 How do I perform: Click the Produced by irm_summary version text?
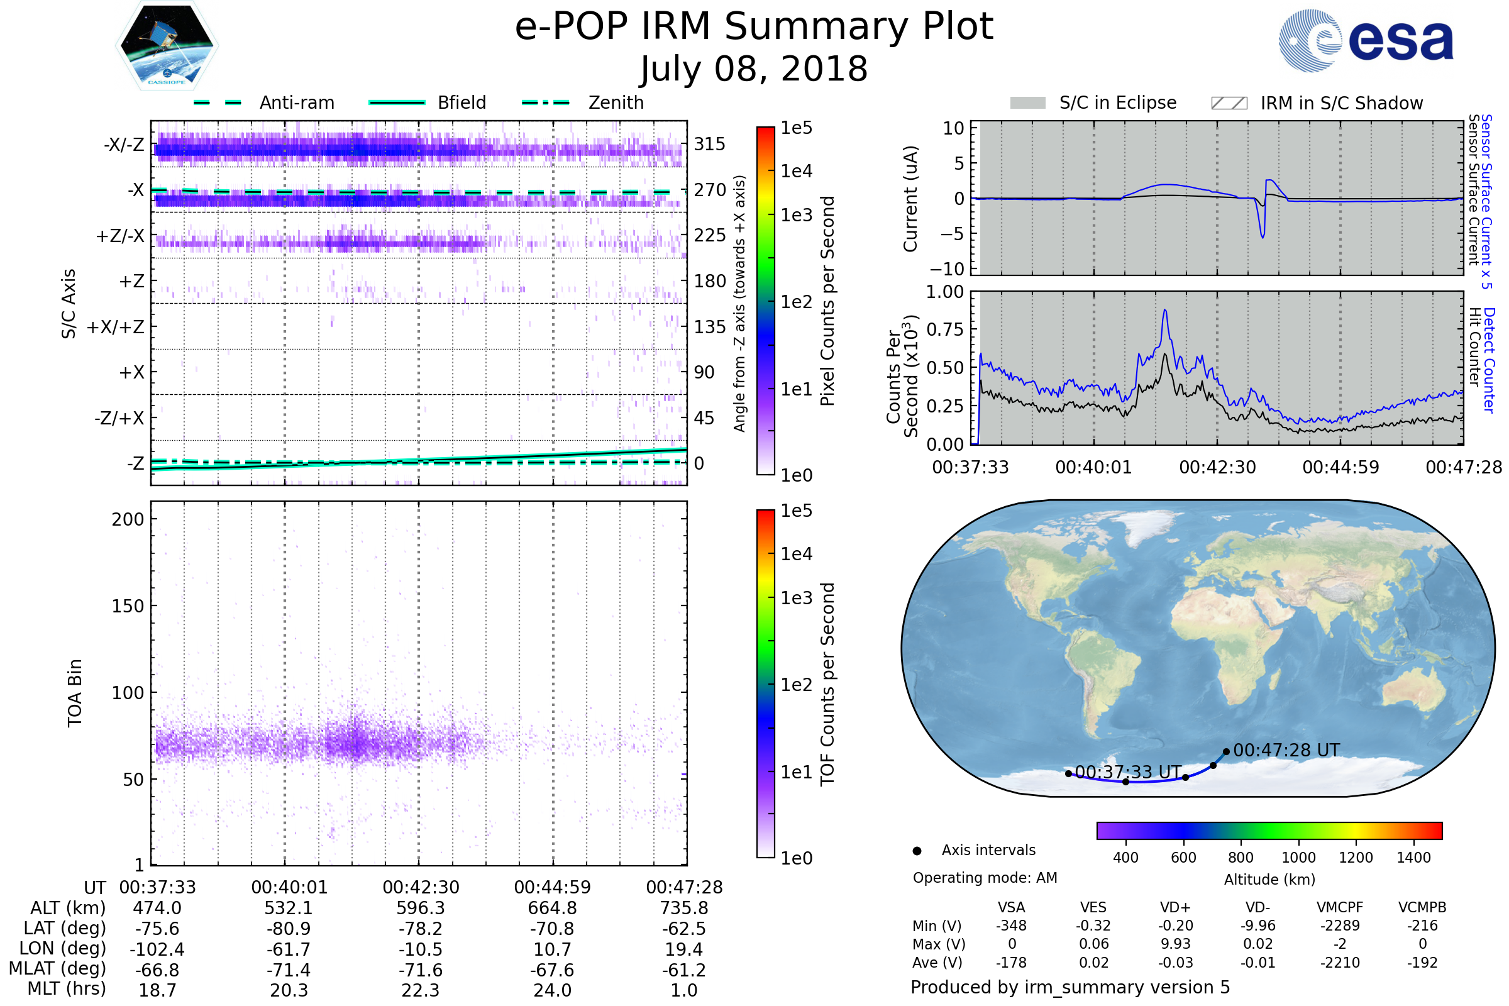[x=1070, y=987]
